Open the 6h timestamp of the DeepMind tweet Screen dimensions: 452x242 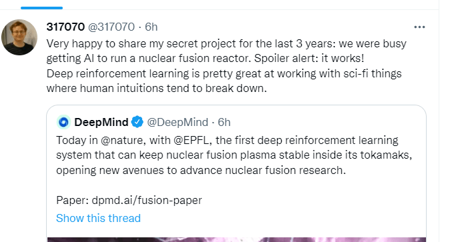click(224, 122)
